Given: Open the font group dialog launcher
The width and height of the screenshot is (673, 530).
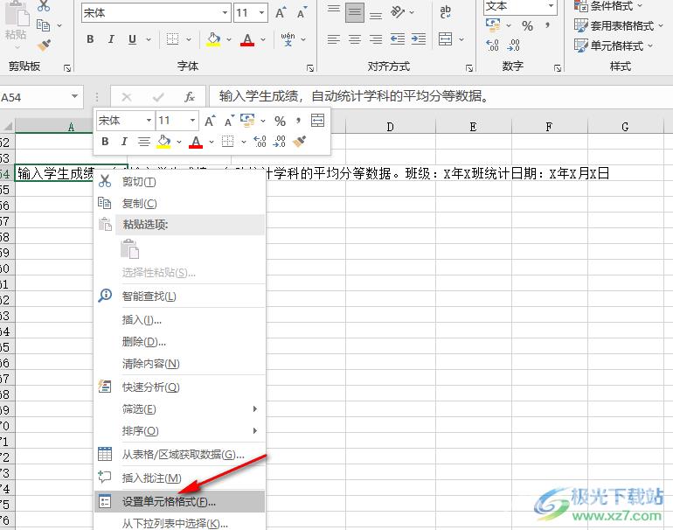Looking at the screenshot, I should coord(310,68).
